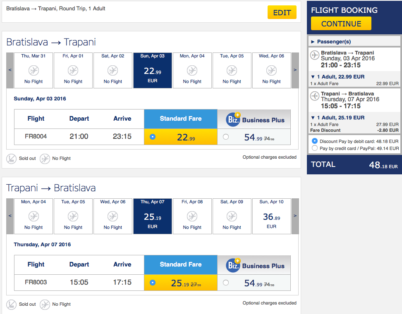Viewport: 402px width, 314px height.
Task: Click the EDIT button for the trip search
Action: (282, 12)
